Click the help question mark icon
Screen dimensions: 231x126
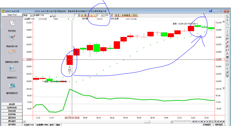[210, 11]
